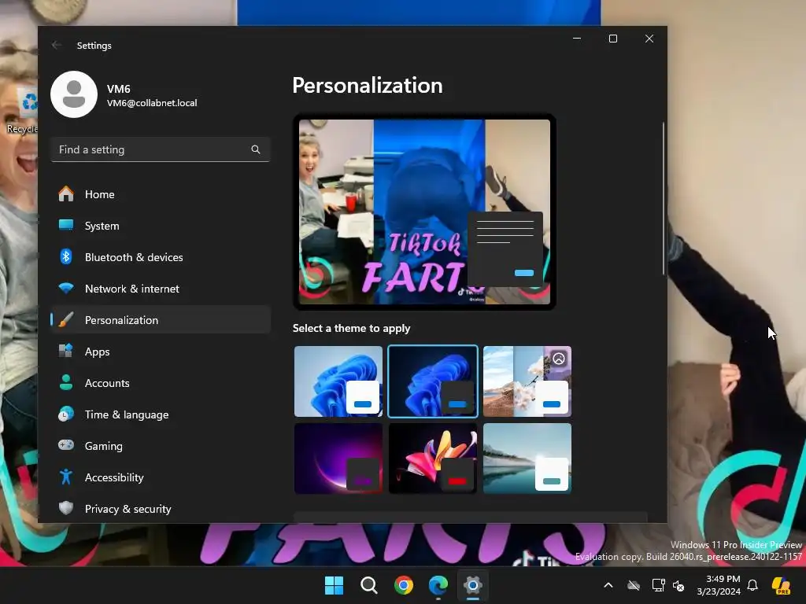Click the desktop preview image
806x604 pixels.
[424, 212]
